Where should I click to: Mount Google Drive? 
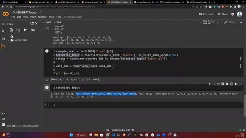[x=26, y=30]
